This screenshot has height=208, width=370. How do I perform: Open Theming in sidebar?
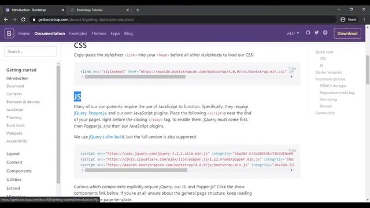click(x=14, y=117)
